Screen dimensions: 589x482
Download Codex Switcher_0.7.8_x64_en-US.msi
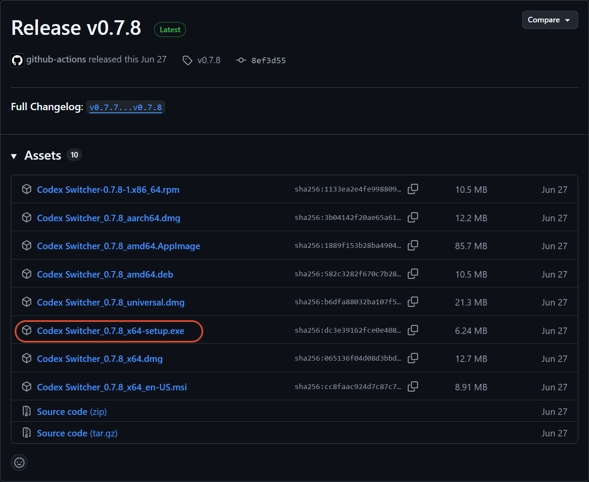pos(112,387)
